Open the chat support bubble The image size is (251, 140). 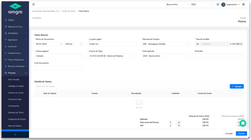tap(243, 123)
